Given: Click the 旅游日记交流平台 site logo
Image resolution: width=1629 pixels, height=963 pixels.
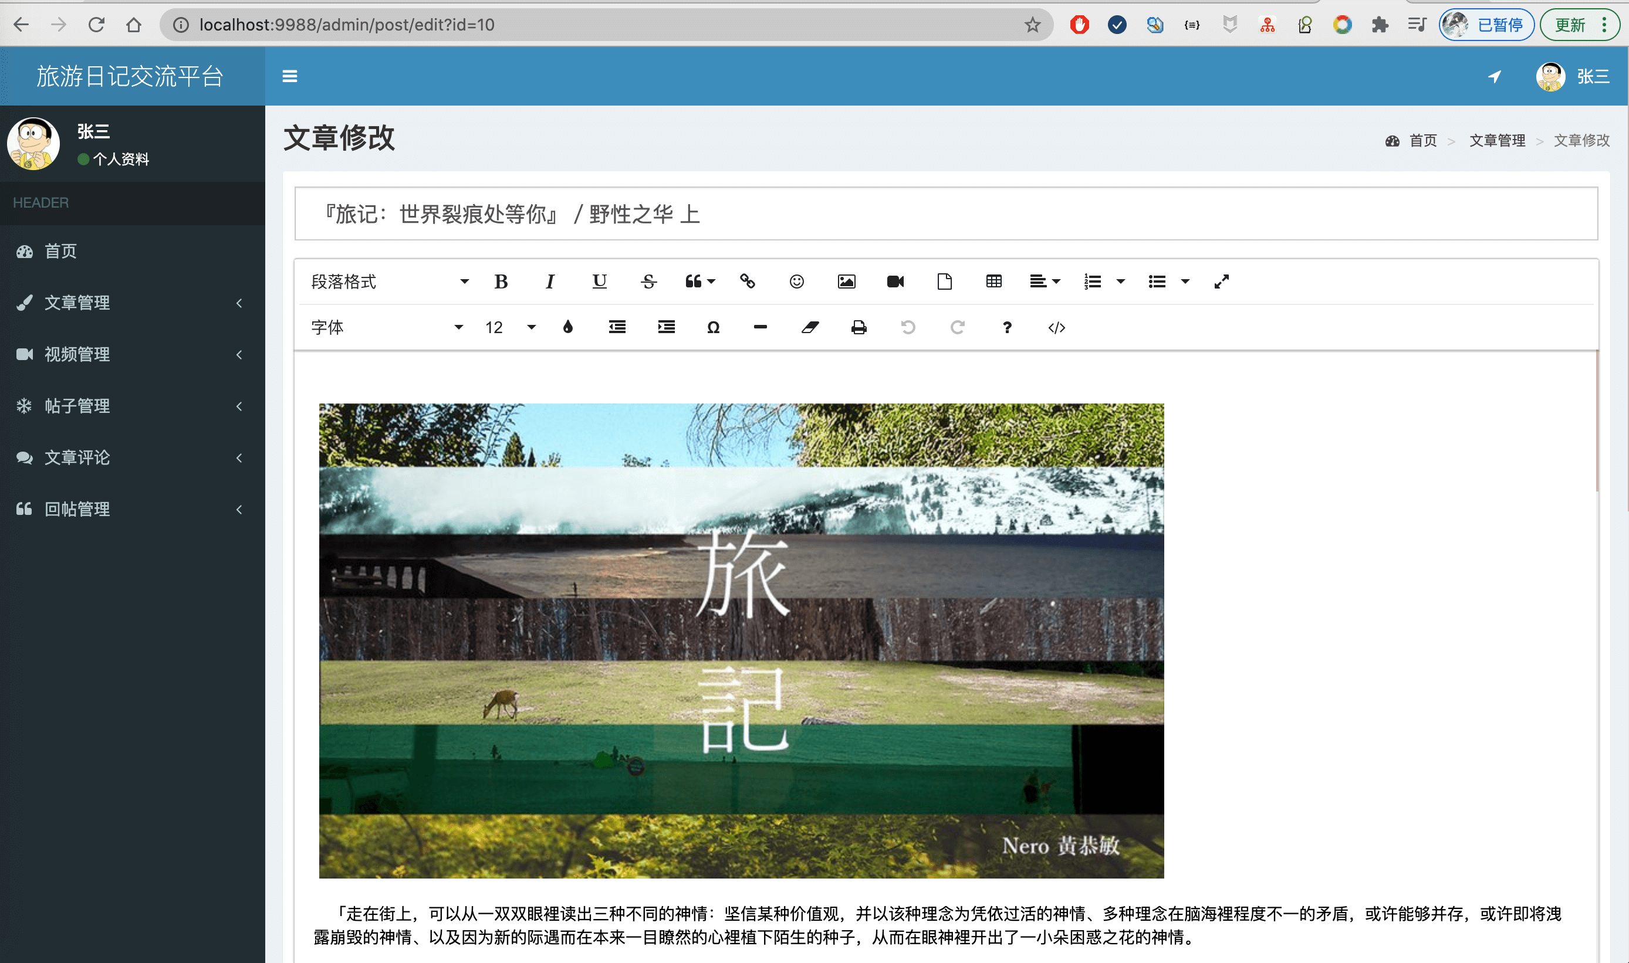Looking at the screenshot, I should click(x=130, y=76).
